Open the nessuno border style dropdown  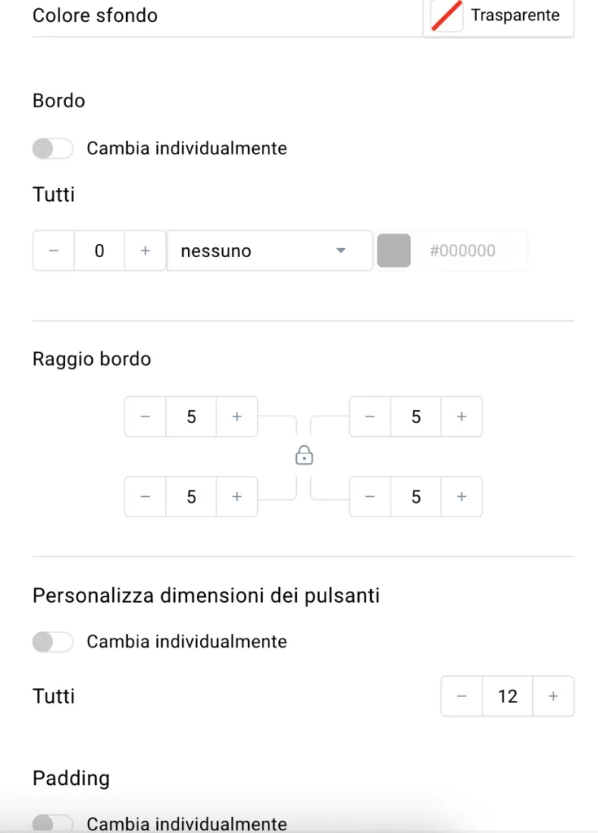[x=269, y=251]
